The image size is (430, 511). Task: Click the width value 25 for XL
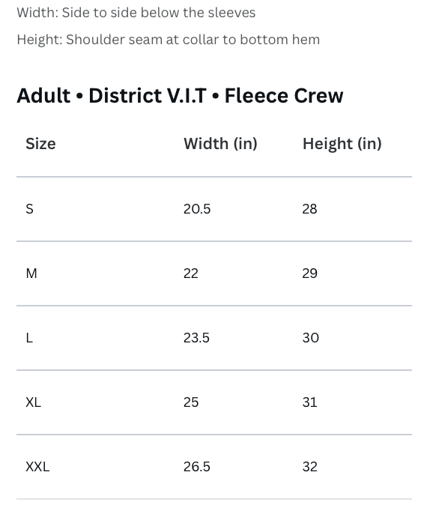tap(191, 402)
